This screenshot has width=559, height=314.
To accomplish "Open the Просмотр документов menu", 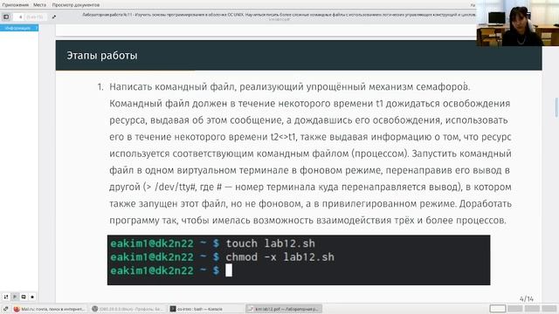I will [76, 5].
